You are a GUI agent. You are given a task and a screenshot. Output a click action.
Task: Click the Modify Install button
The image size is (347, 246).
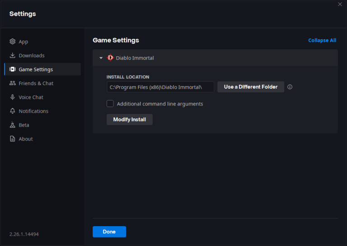[130, 119]
